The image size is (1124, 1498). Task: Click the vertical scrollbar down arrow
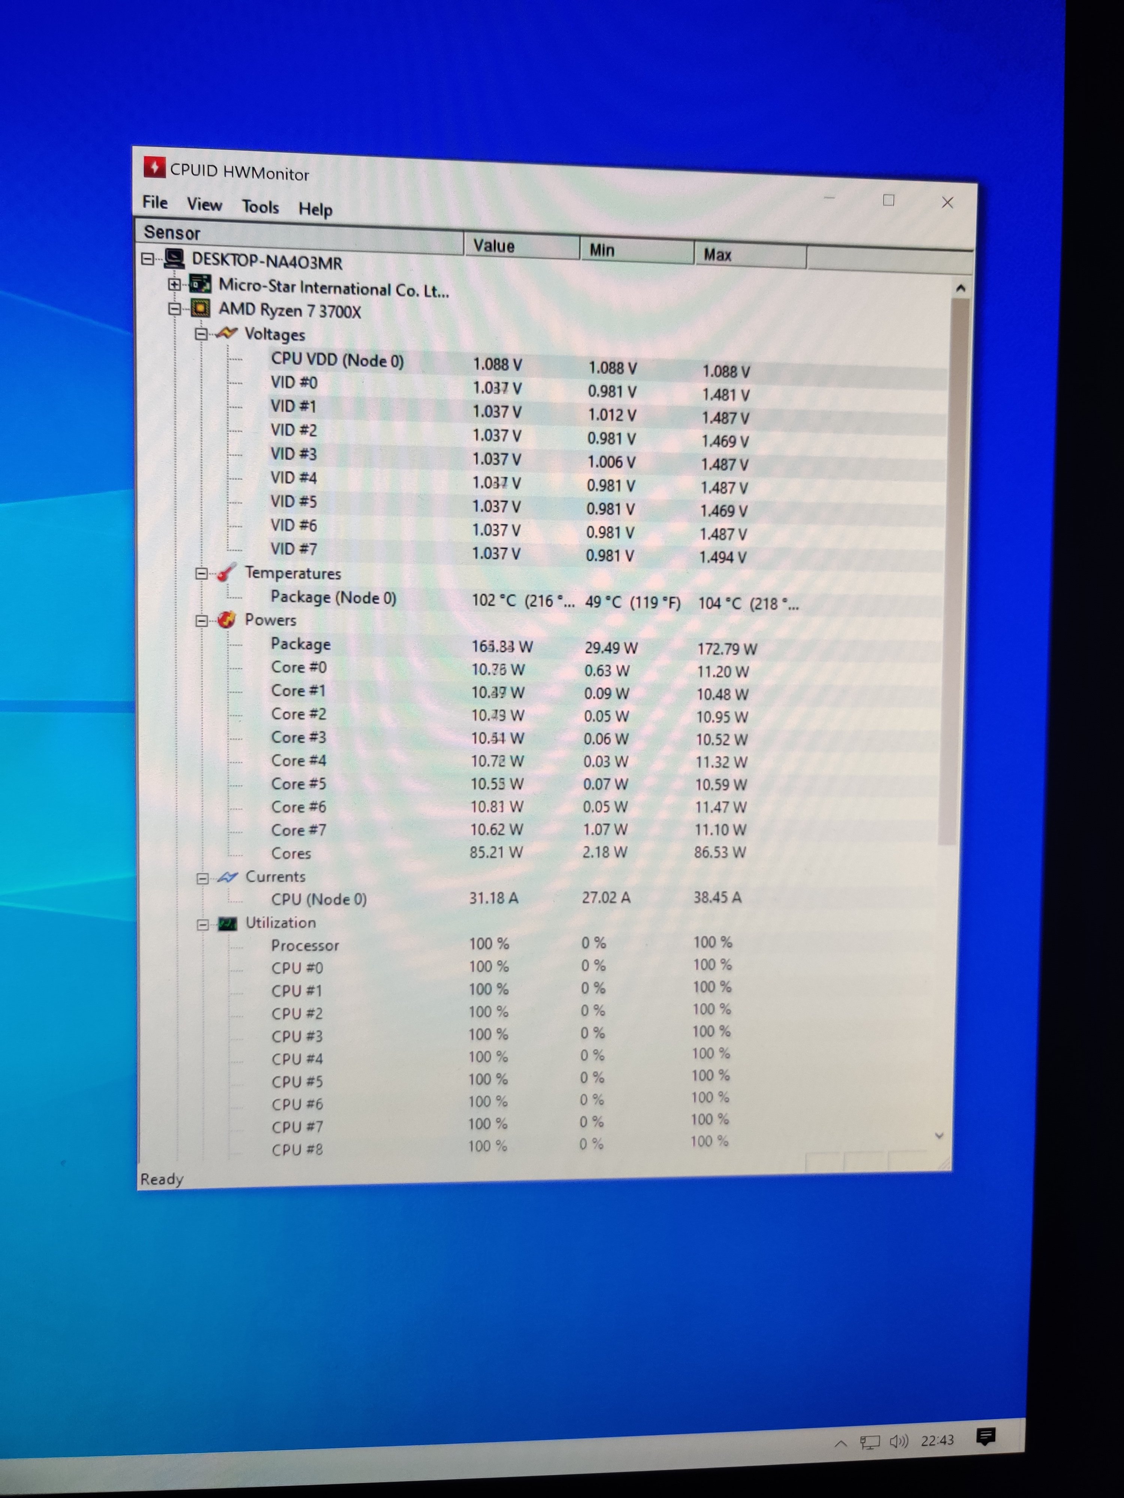click(x=939, y=1136)
